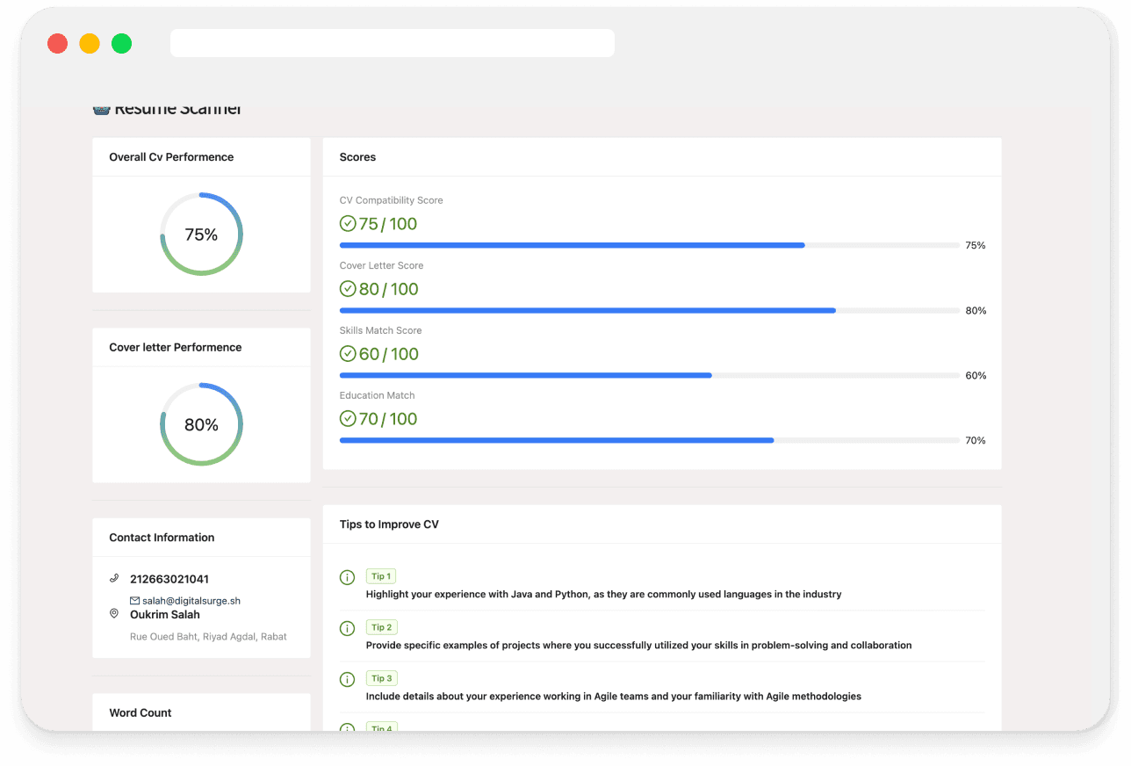Click the name Oukrim Salah
The width and height of the screenshot is (1131, 766).
point(165,615)
